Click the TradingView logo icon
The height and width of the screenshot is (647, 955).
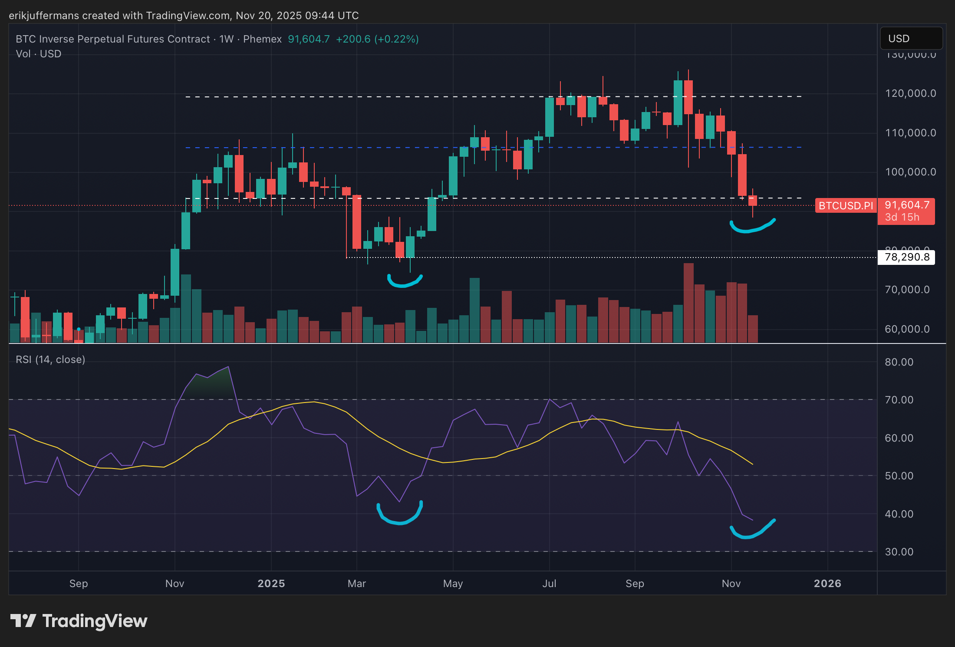23,621
